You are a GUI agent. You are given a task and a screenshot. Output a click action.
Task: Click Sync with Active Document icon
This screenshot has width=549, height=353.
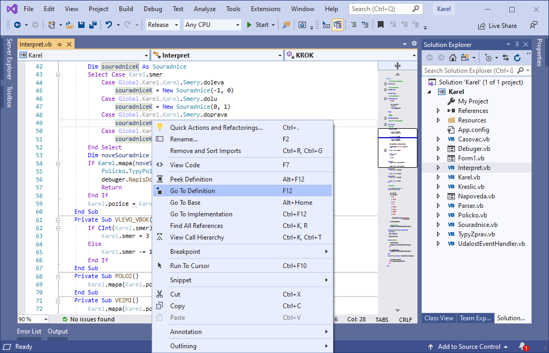pyautogui.click(x=505, y=58)
